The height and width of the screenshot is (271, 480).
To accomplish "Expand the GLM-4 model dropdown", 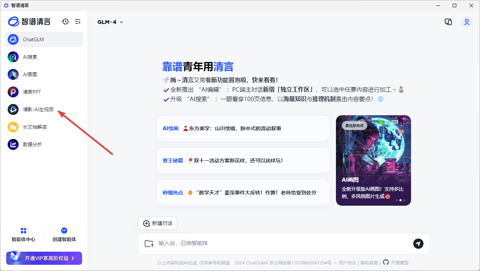I will (x=111, y=22).
